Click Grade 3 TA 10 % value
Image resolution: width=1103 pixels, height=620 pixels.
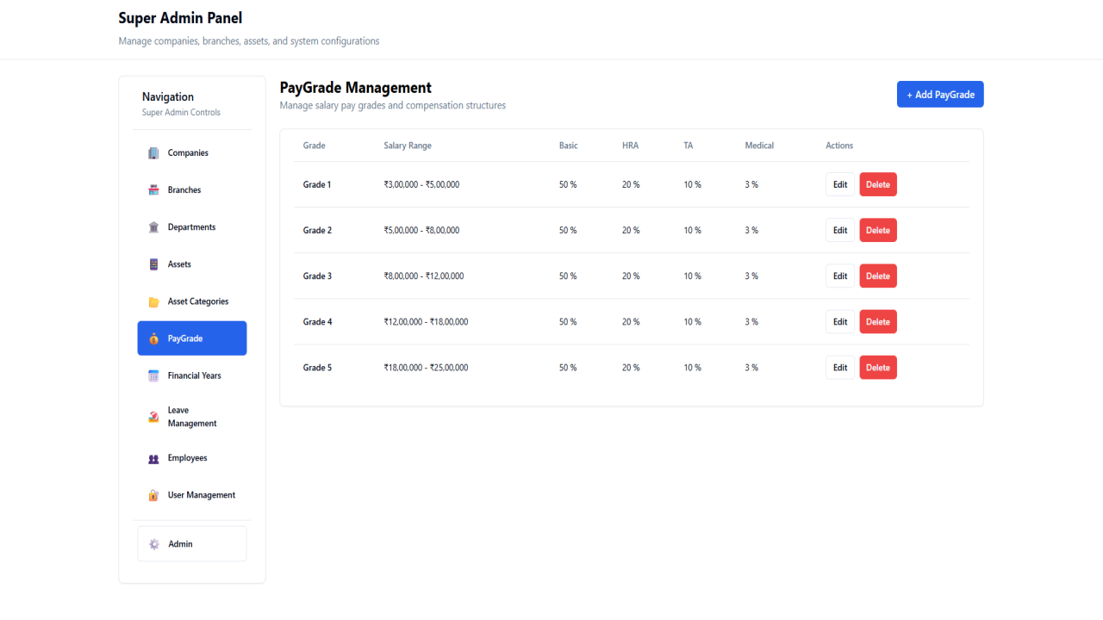click(693, 276)
